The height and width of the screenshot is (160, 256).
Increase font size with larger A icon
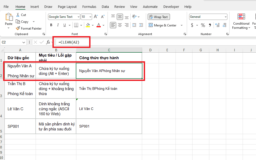click(x=96, y=16)
